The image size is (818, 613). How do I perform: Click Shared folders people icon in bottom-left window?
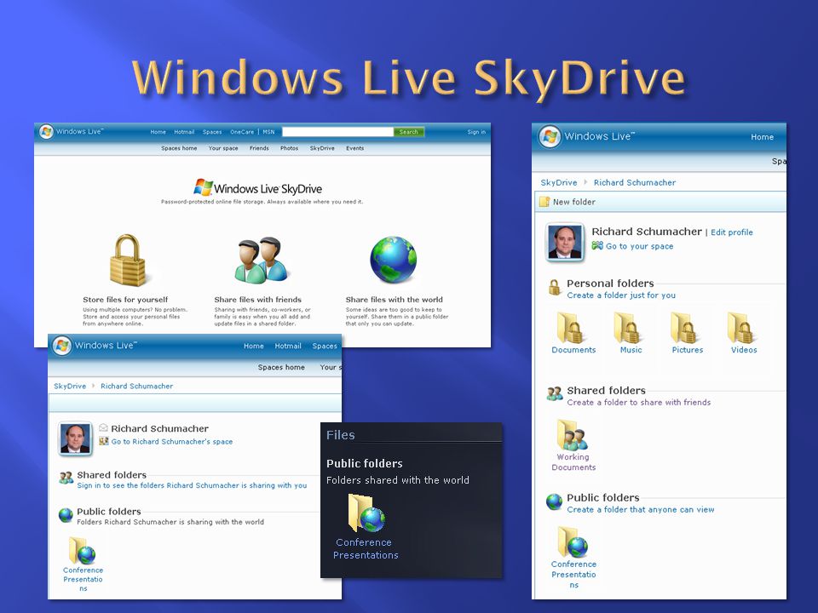tap(66, 478)
